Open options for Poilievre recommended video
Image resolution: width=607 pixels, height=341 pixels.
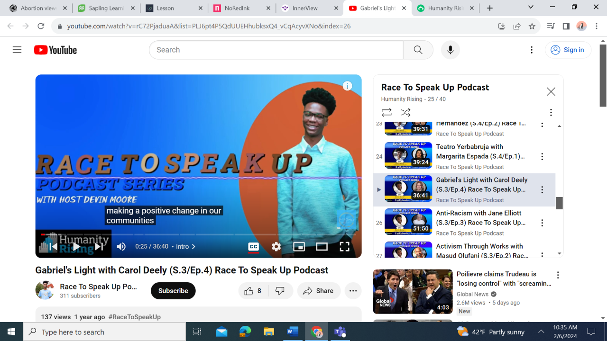[558, 275]
